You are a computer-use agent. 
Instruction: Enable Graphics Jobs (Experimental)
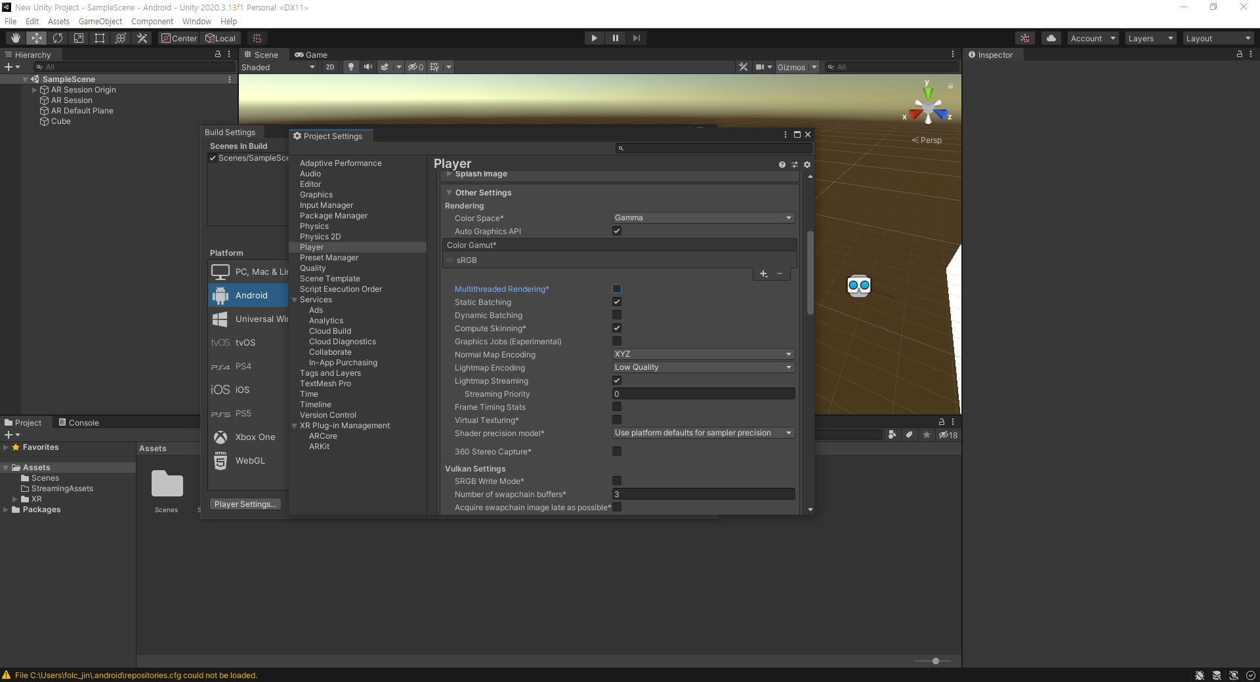point(617,341)
